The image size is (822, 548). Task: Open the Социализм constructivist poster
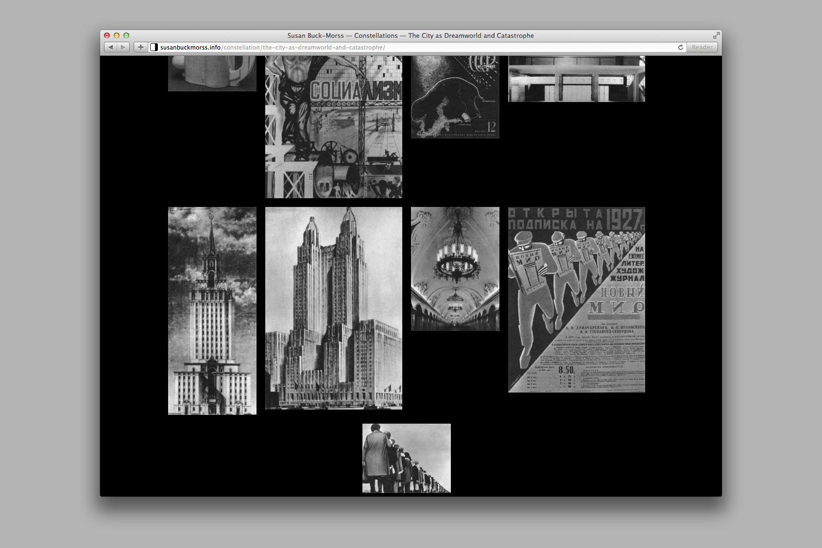click(x=333, y=126)
